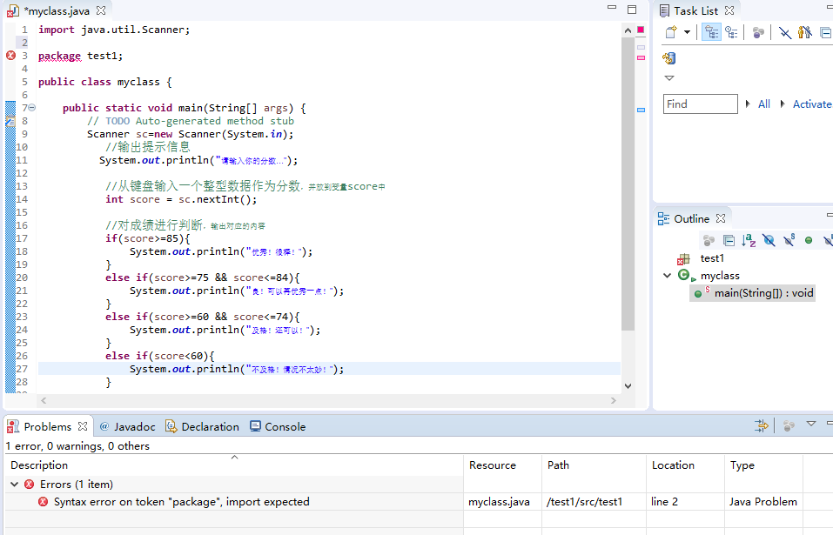The width and height of the screenshot is (833, 535).
Task: Open the Problems View Menu triangle
Action: pyautogui.click(x=811, y=424)
